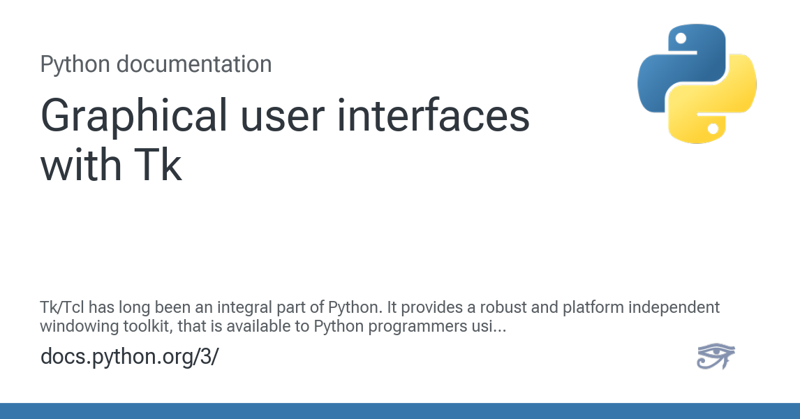Click the white eye dot on blue snake
Screen dimensions: 800x419
coord(681,38)
